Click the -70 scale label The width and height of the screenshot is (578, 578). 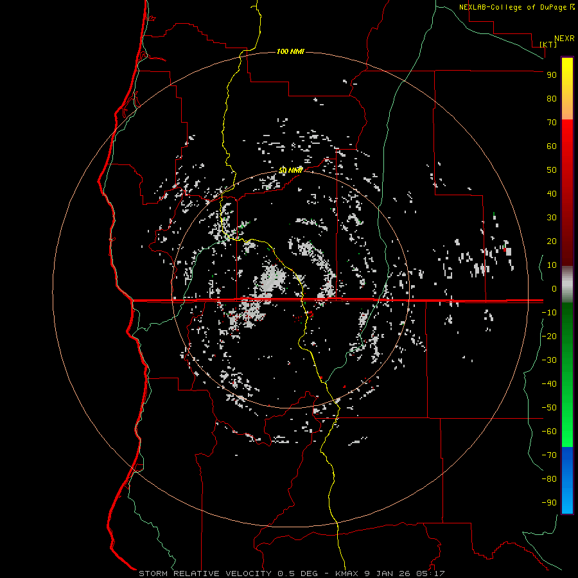(549, 455)
